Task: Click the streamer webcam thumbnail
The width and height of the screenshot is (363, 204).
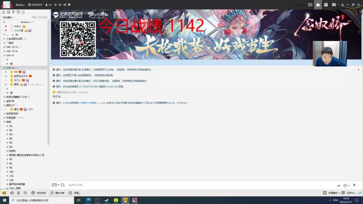Action: click(330, 53)
